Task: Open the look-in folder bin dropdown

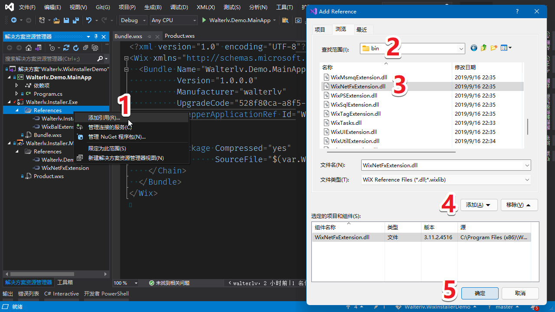Action: tap(461, 49)
